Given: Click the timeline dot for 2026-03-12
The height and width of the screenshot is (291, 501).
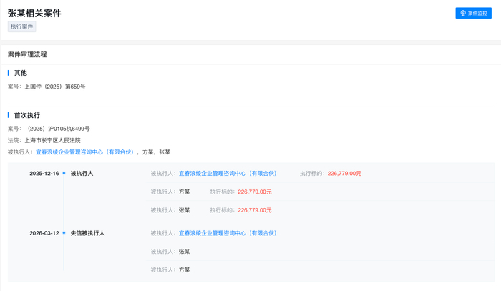Looking at the screenshot, I should (64, 233).
